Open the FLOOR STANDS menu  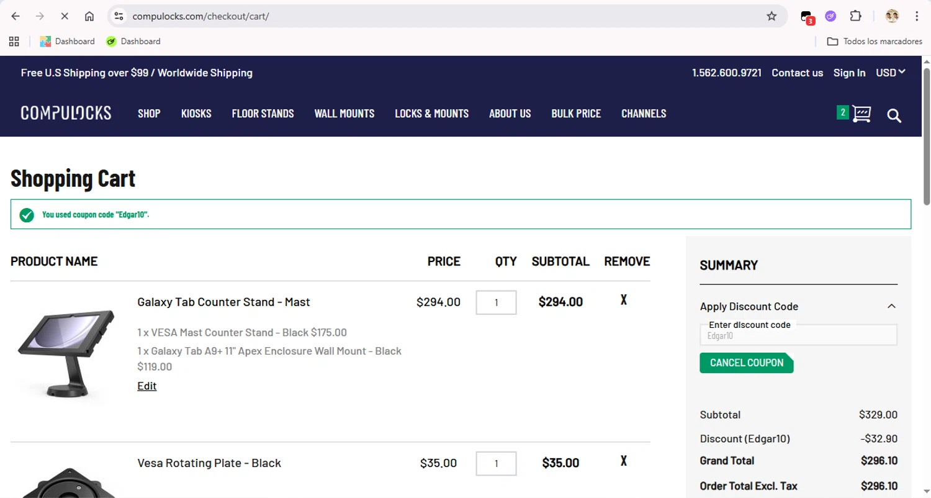click(x=263, y=114)
